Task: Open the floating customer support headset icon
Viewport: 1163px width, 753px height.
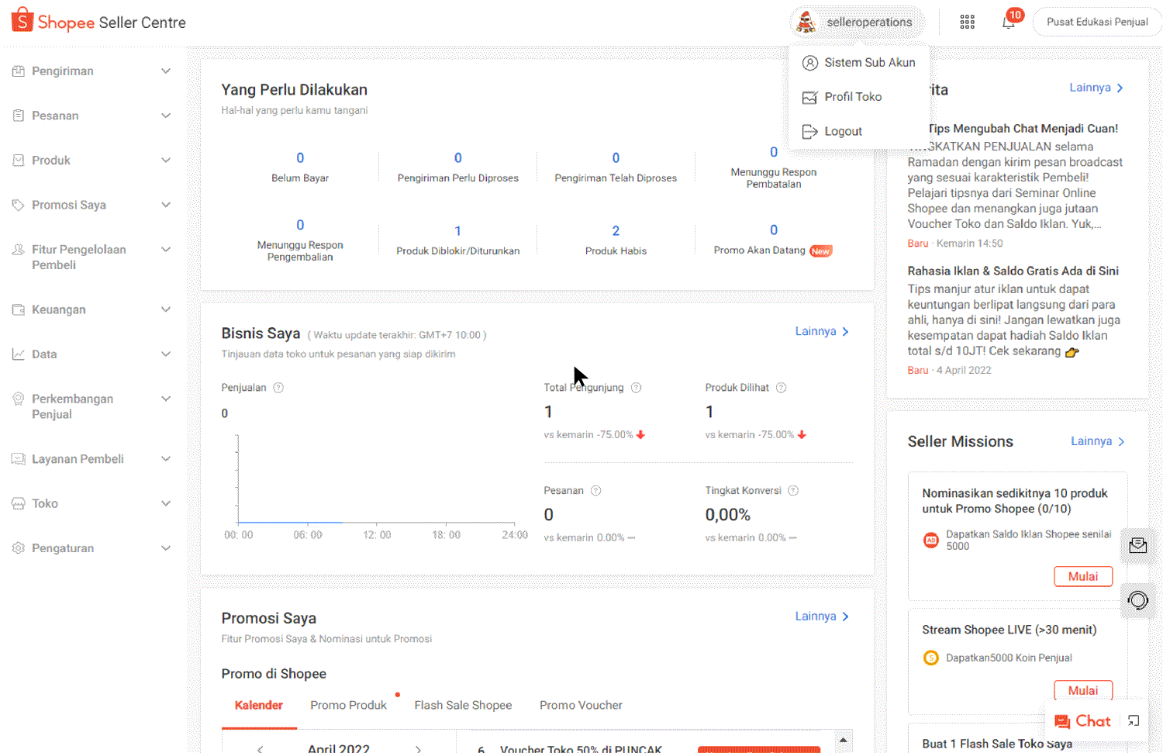Action: pyautogui.click(x=1138, y=600)
